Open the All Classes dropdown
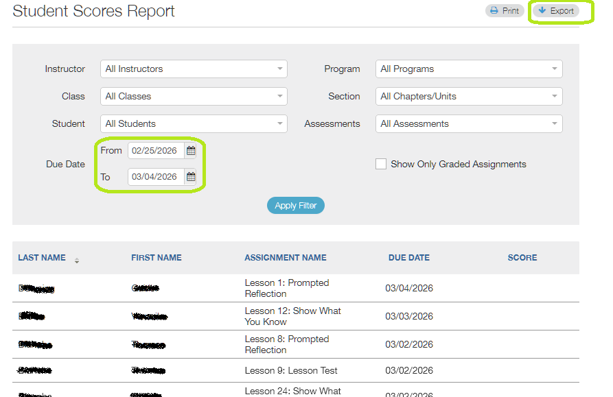Image resolution: width=613 pixels, height=397 pixels. 194,97
